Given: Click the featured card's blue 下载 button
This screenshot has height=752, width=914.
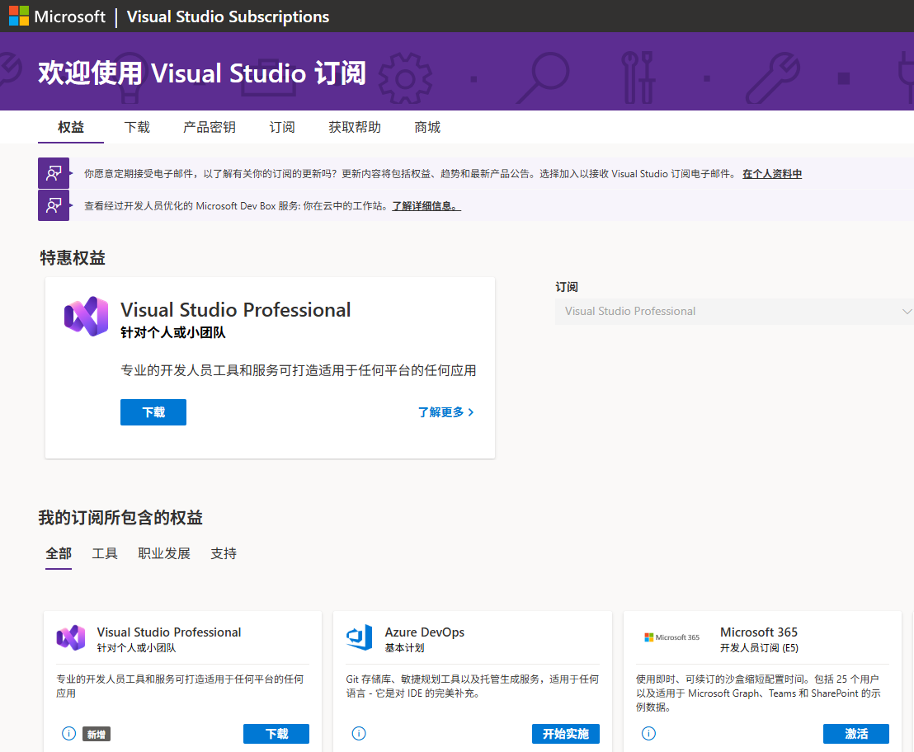Looking at the screenshot, I should 153,412.
